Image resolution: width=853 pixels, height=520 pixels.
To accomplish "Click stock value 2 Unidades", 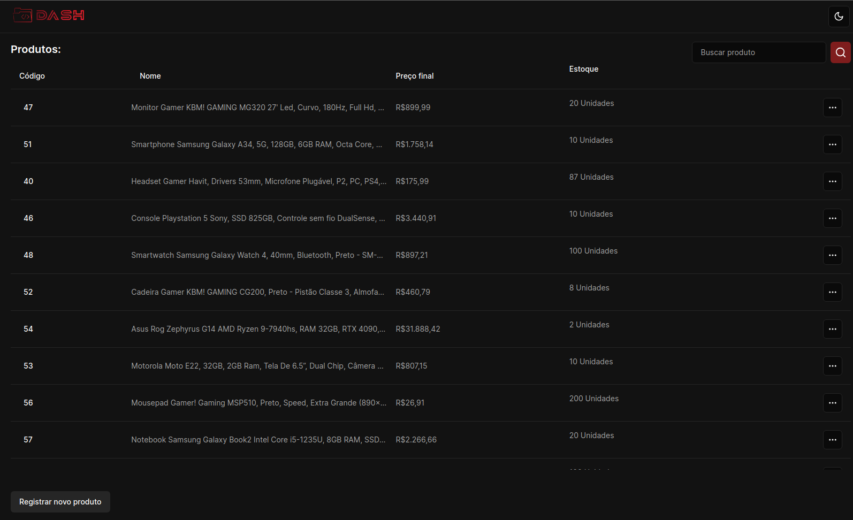I will (589, 325).
